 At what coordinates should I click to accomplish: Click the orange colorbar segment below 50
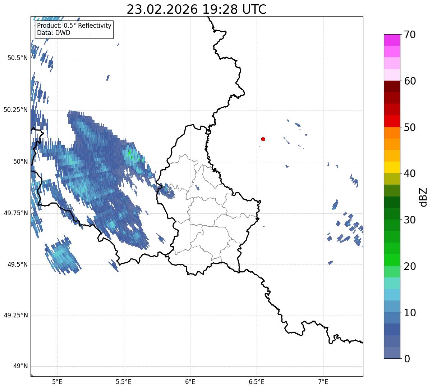coord(392,133)
